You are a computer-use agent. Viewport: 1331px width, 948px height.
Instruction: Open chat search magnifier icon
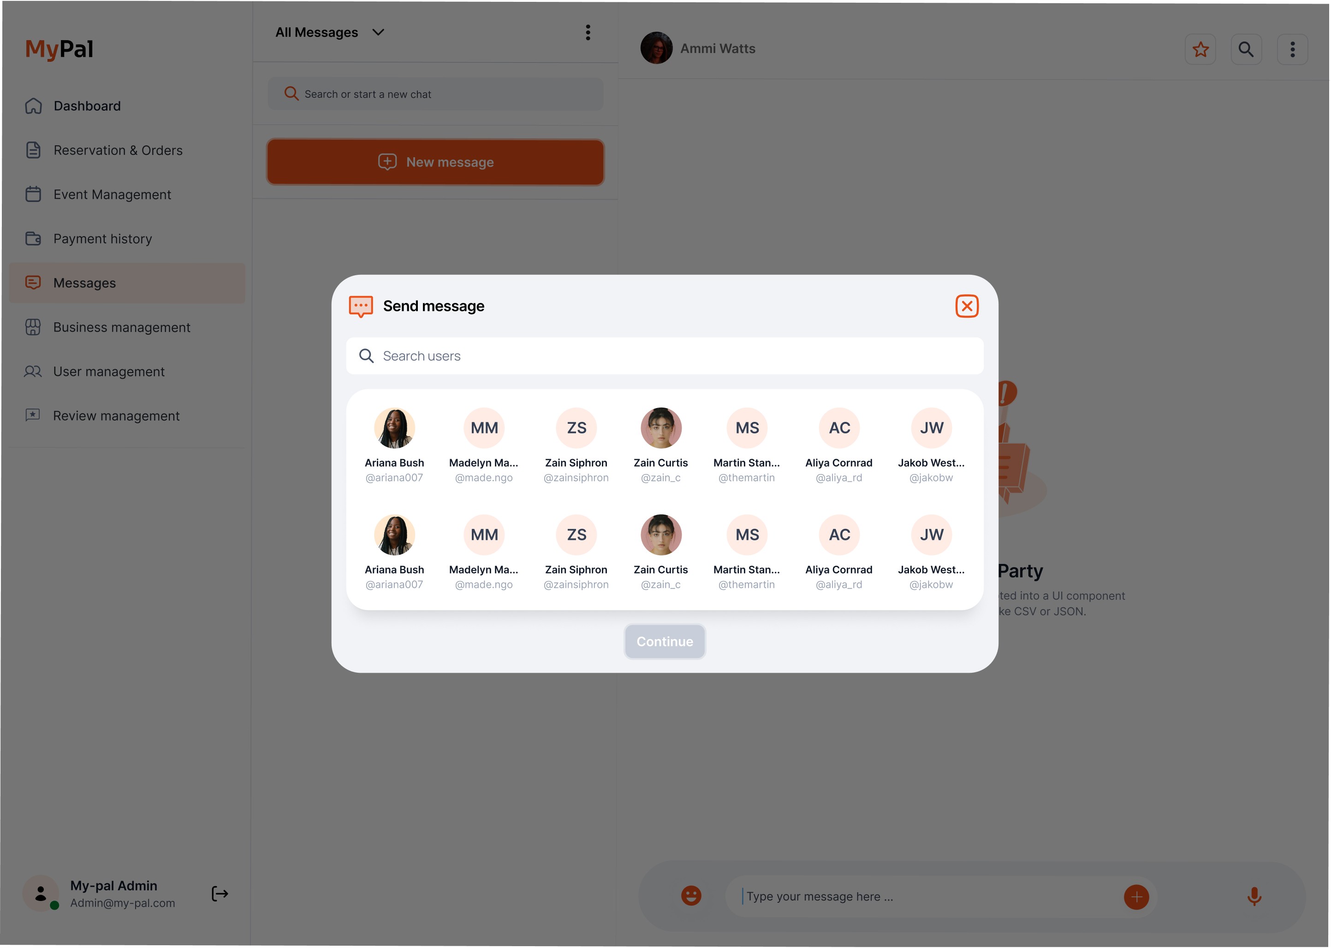pos(1246,49)
